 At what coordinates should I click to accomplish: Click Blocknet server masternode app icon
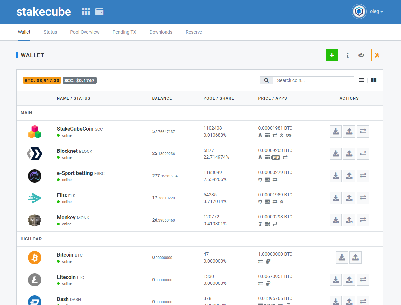267,157
